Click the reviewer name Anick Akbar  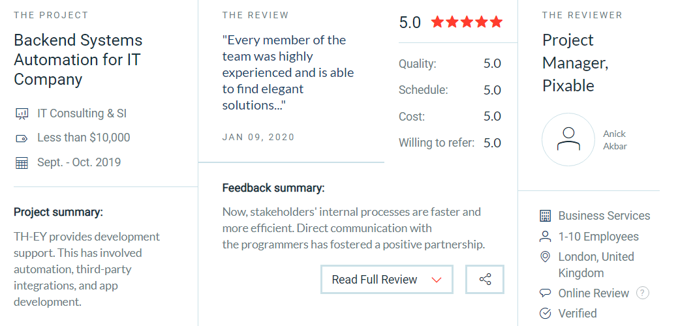615,140
